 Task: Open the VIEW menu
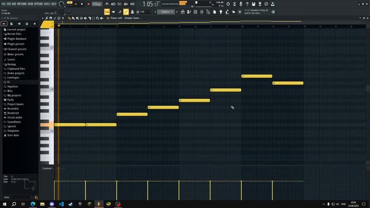point(31,4)
